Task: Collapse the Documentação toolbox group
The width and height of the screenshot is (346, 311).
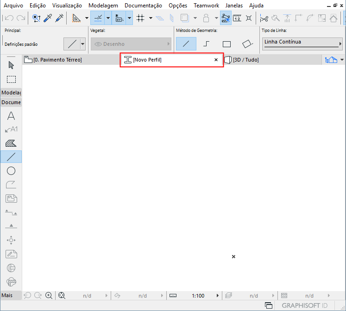Action: pos(11,102)
